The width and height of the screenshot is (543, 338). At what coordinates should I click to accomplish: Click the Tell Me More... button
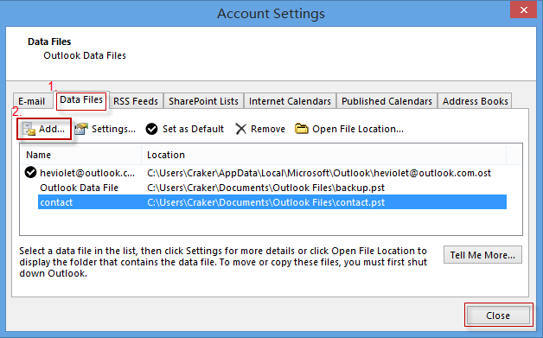tap(482, 255)
